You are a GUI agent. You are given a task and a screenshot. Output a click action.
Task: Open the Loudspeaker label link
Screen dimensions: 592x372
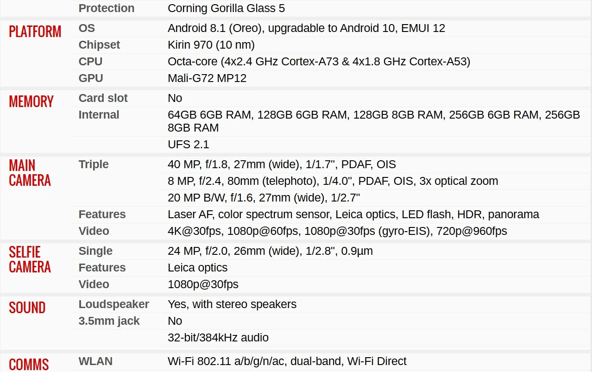(113, 304)
